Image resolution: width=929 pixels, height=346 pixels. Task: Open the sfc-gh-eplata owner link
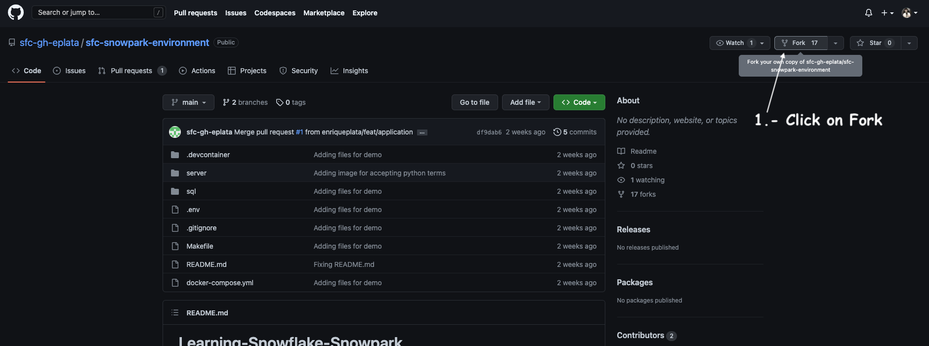(49, 43)
